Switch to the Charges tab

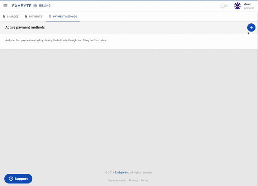pos(13,16)
